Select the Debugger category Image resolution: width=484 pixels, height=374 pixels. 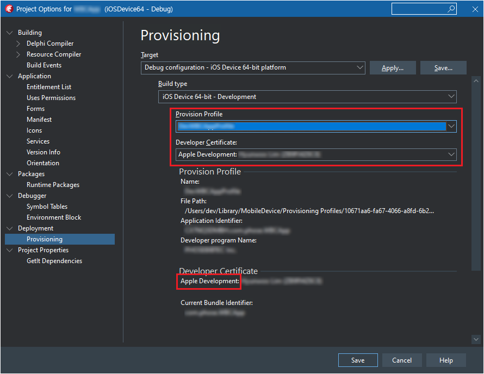(x=32, y=196)
